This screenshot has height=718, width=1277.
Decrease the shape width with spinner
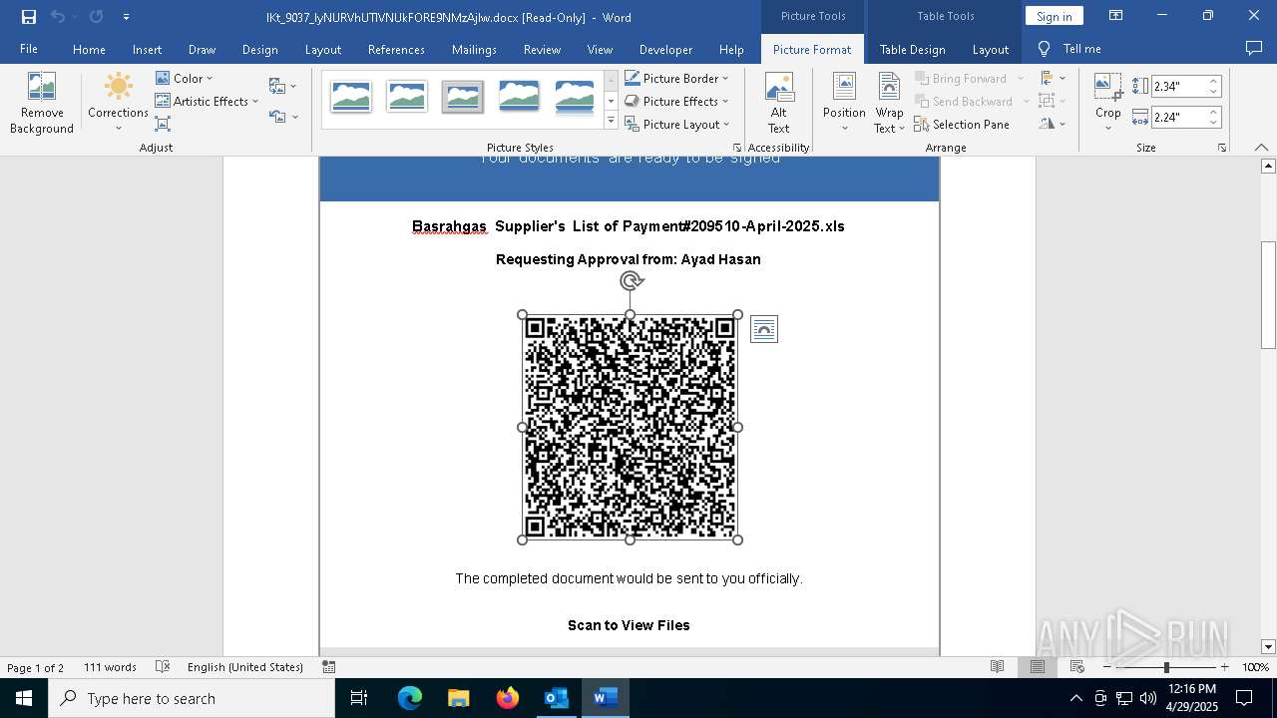click(1213, 123)
